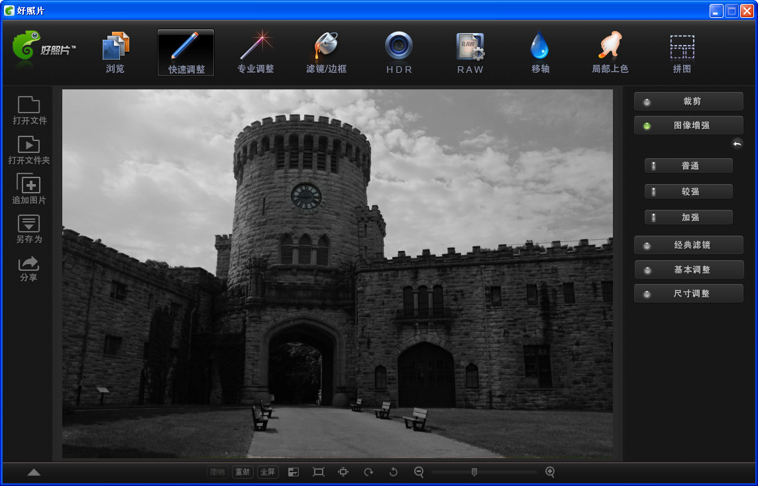Expand the 基本调整 basic adjustment section

pos(688,270)
